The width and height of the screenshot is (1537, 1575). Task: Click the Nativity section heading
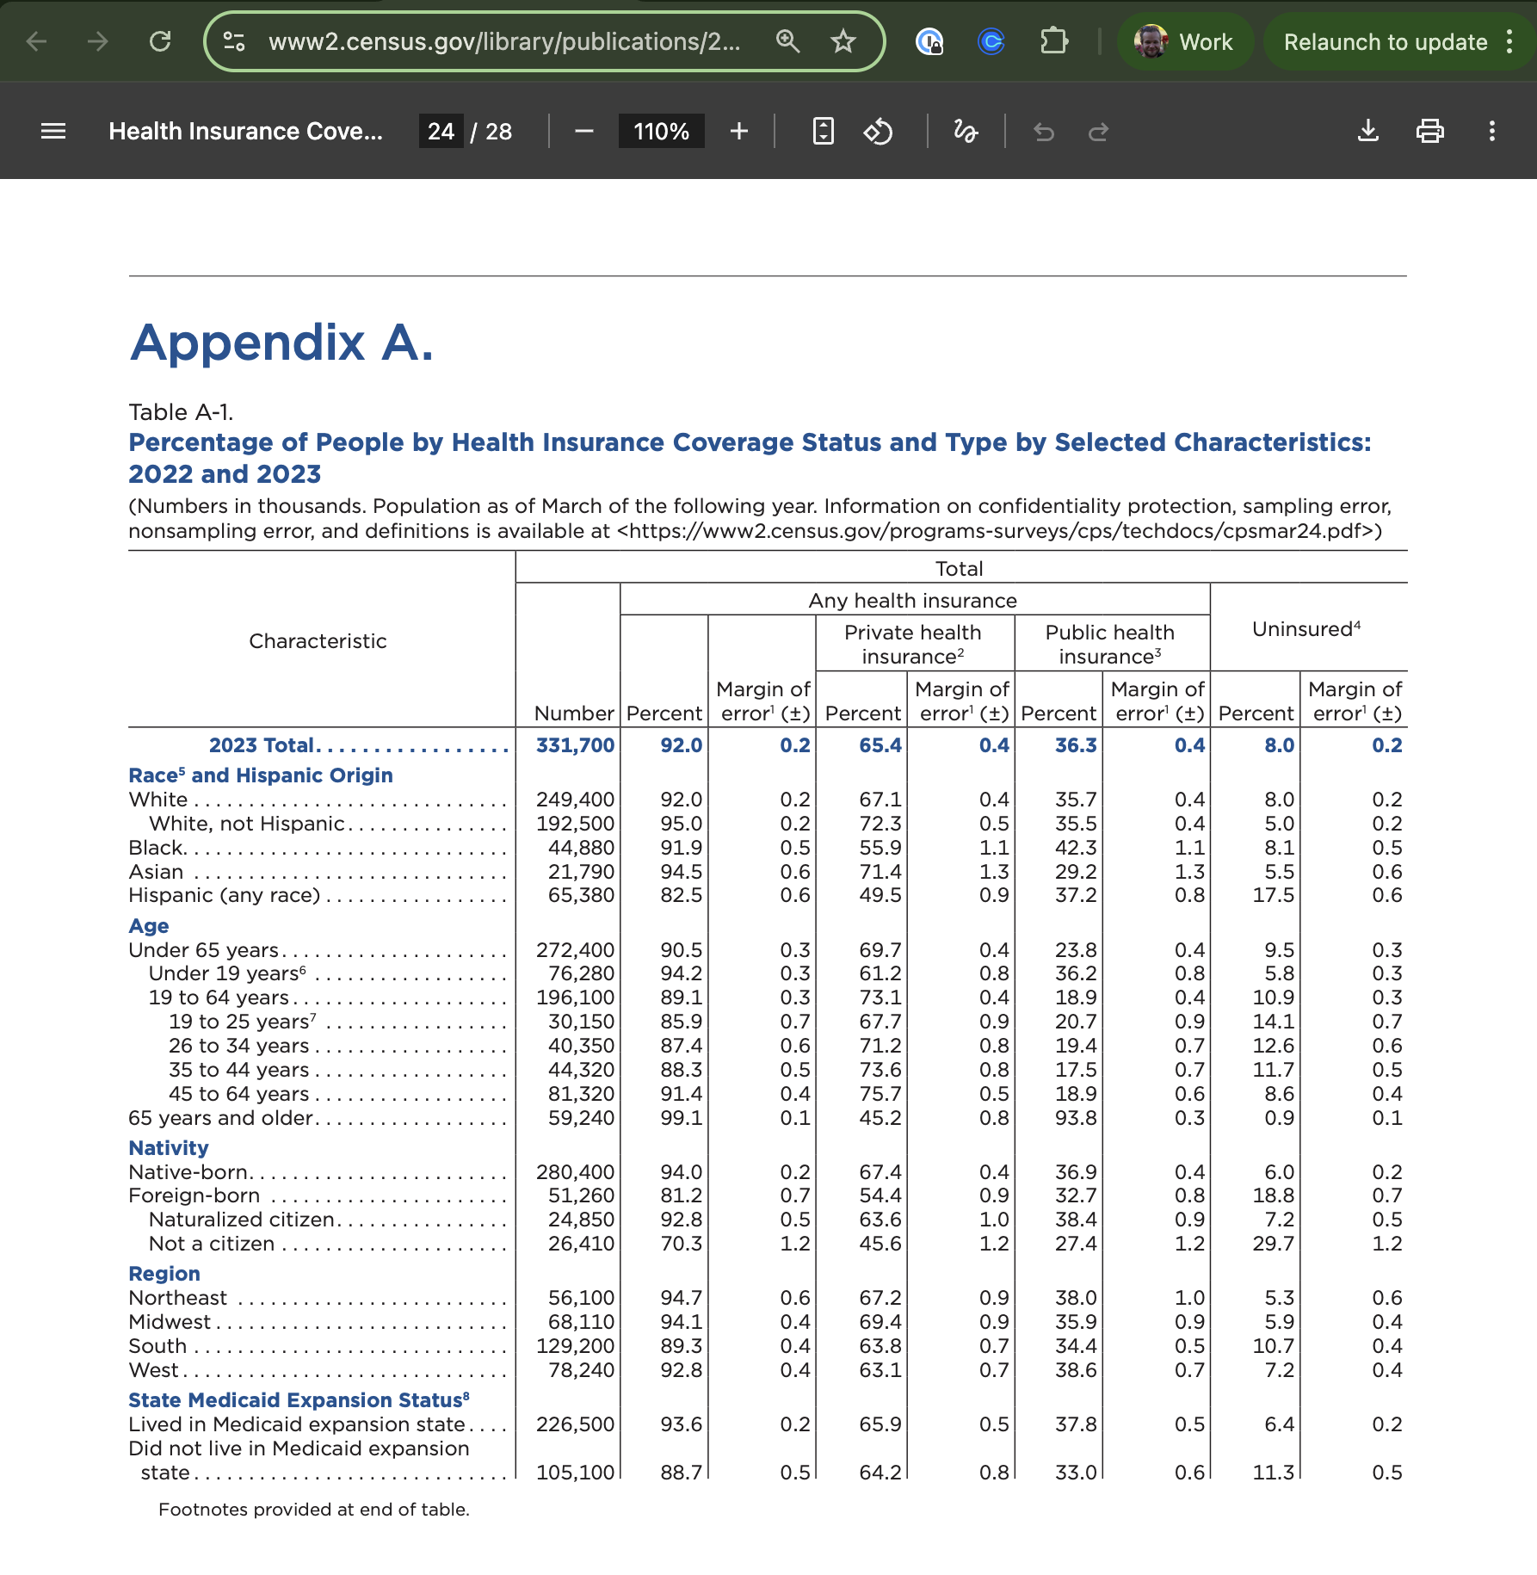pyautogui.click(x=169, y=1148)
